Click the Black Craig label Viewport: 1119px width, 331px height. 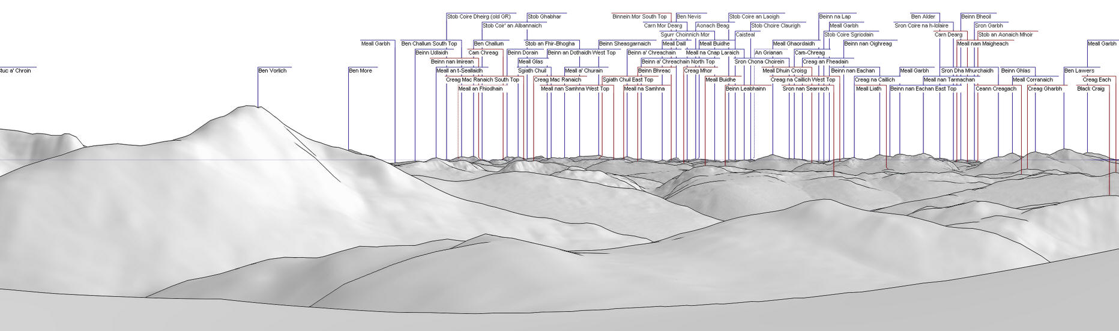(1090, 89)
